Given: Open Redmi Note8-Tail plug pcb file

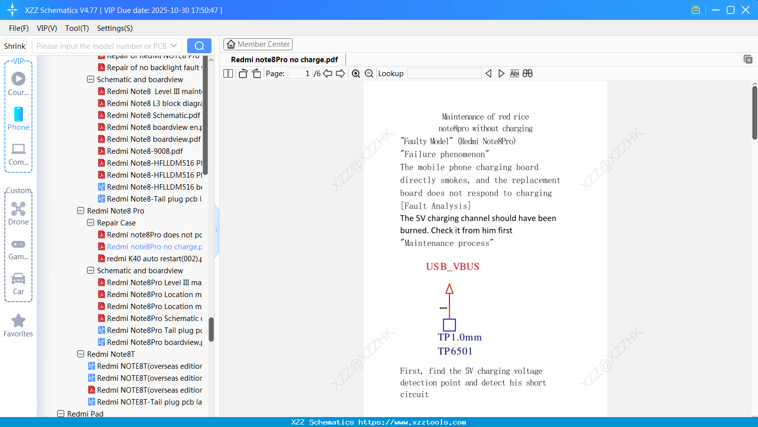Looking at the screenshot, I should [150, 199].
